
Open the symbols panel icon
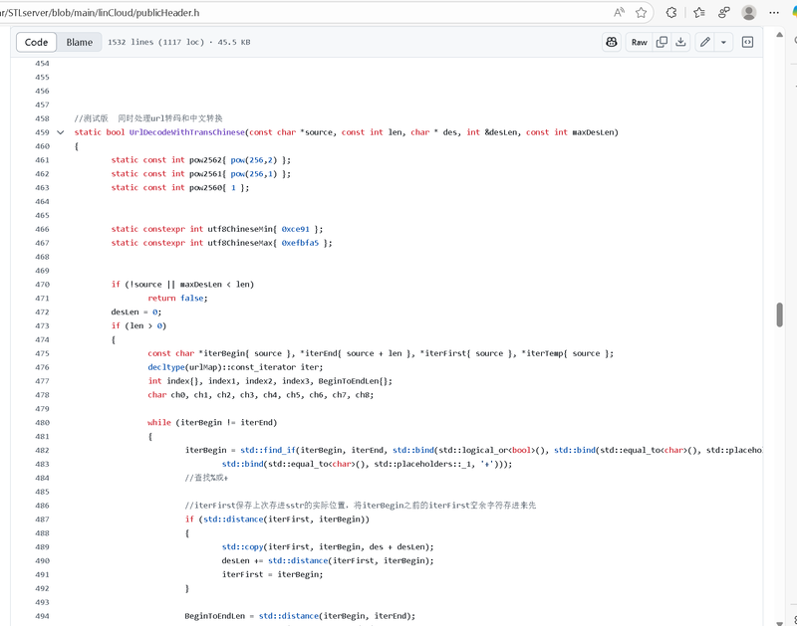[747, 42]
